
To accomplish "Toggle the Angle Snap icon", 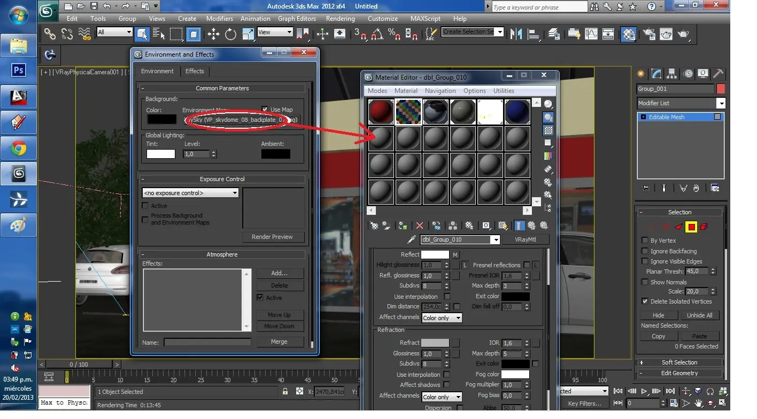I will tap(377, 34).
